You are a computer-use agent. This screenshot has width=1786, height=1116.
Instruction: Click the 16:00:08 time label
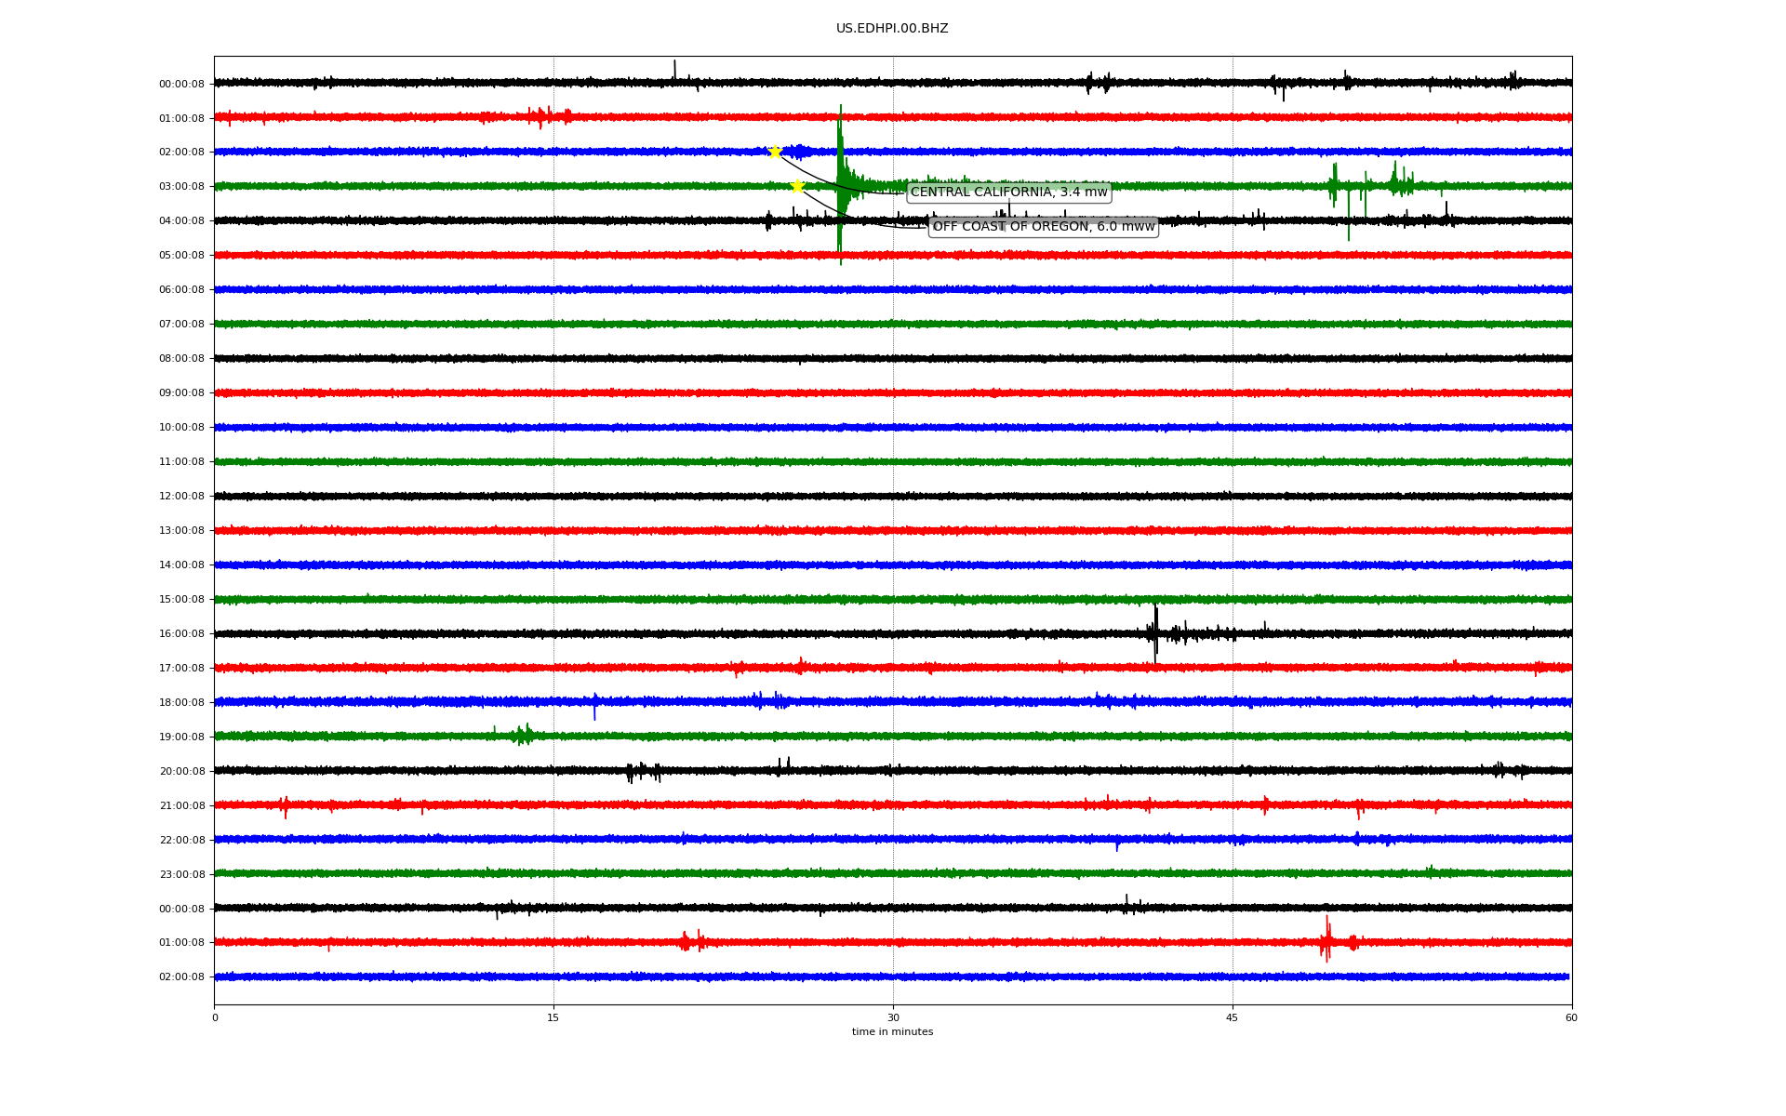point(181,634)
